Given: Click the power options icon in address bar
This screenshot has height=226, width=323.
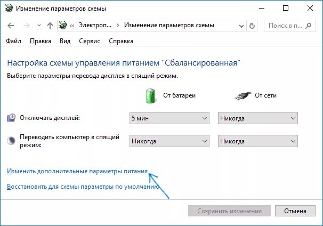Looking at the screenshot, I should (x=63, y=26).
